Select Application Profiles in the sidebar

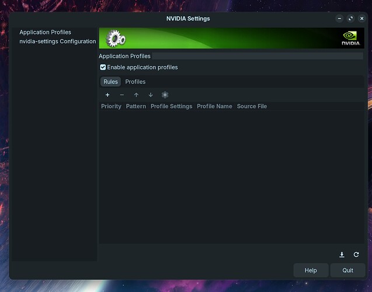click(45, 32)
